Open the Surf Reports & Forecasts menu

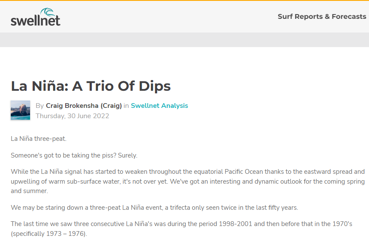click(322, 17)
